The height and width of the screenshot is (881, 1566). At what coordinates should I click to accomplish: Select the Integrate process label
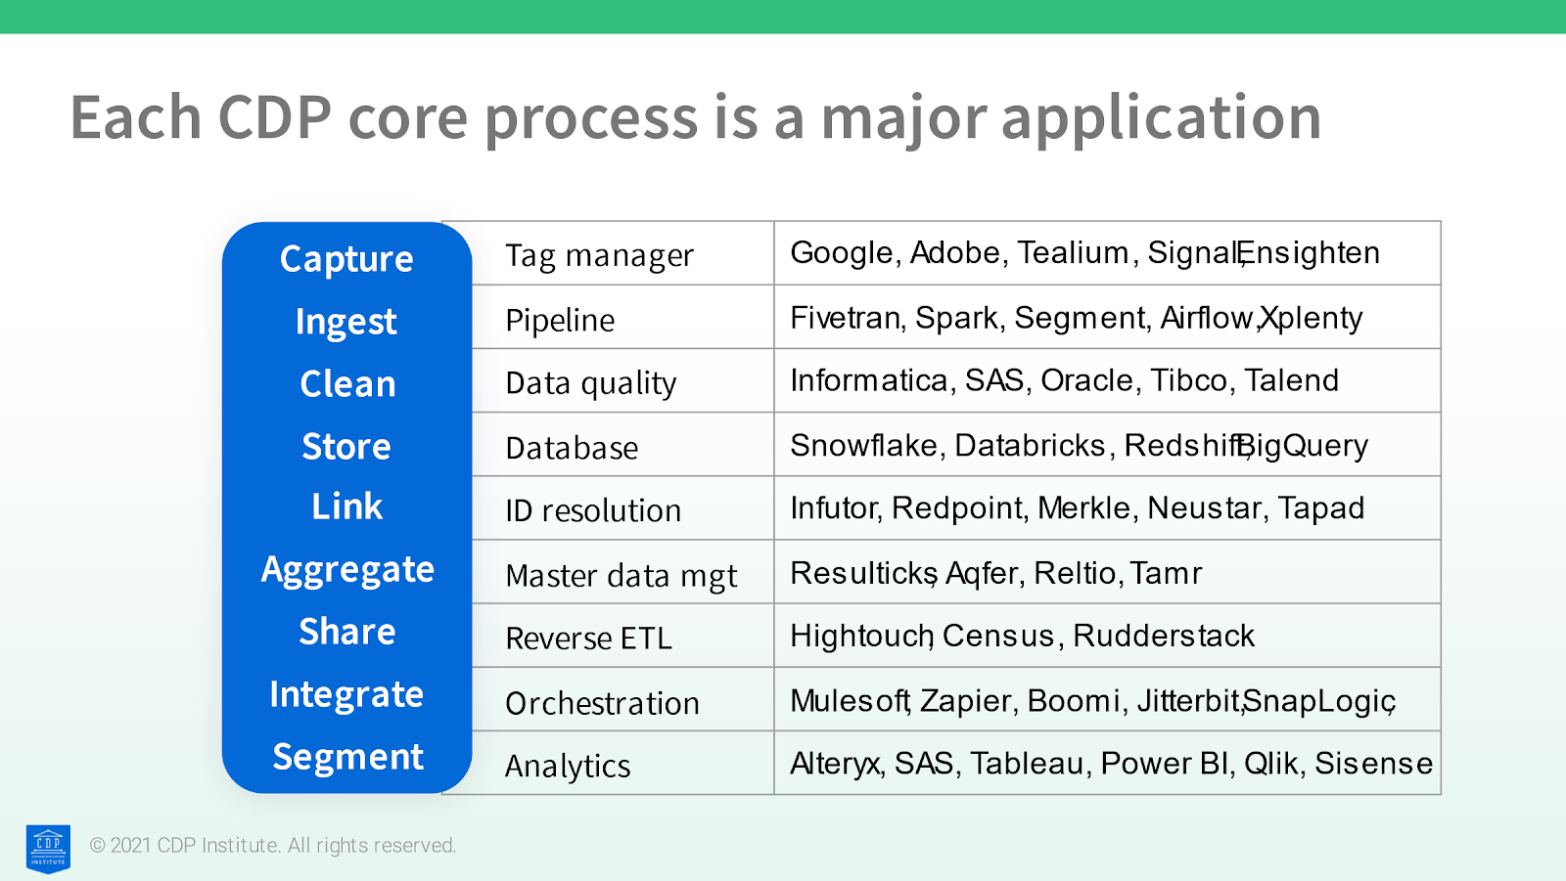(x=346, y=694)
